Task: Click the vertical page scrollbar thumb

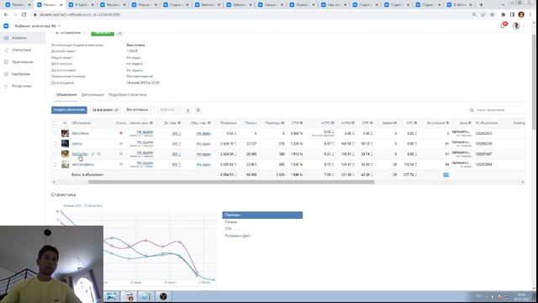Action: coord(534,82)
